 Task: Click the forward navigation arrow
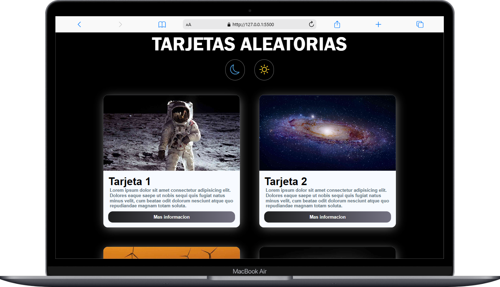[x=120, y=24]
